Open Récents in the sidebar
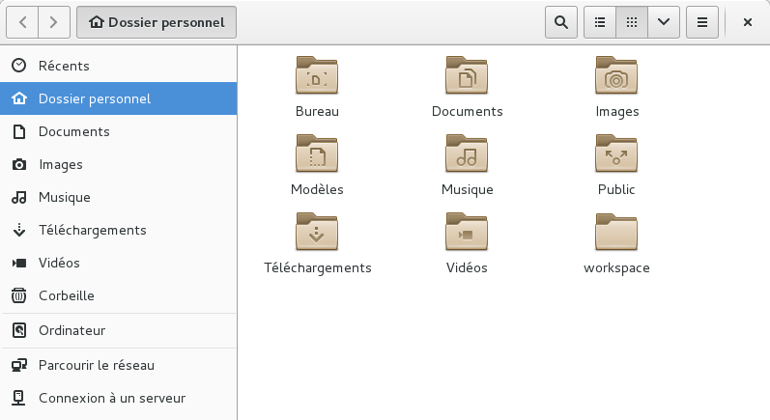 pyautogui.click(x=64, y=66)
